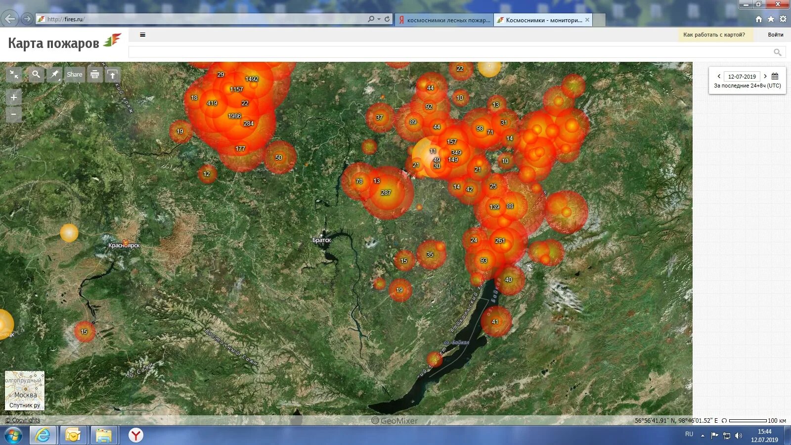
Task: Show hidden tray icons
Action: tap(703, 436)
